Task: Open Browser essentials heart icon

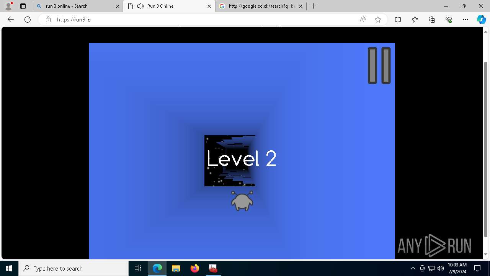Action: [x=449, y=20]
